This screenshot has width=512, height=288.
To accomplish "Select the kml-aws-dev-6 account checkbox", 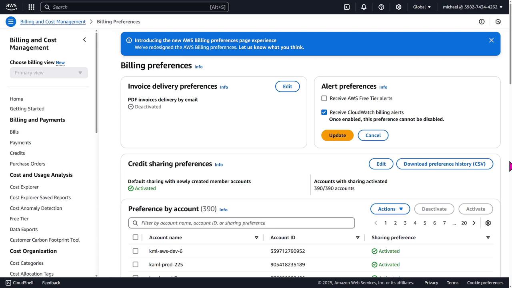I will 135,251.
